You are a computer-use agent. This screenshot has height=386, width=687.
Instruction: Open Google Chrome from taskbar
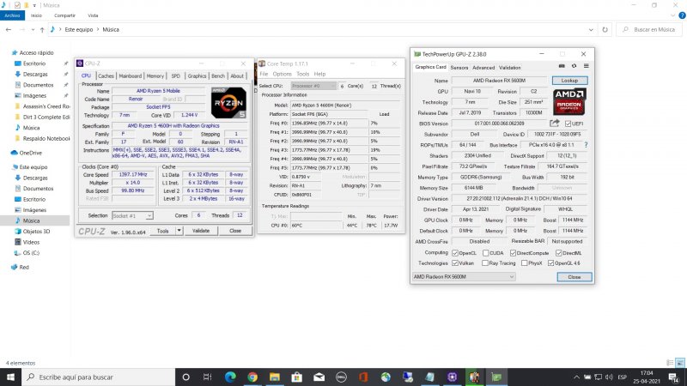[x=252, y=377]
